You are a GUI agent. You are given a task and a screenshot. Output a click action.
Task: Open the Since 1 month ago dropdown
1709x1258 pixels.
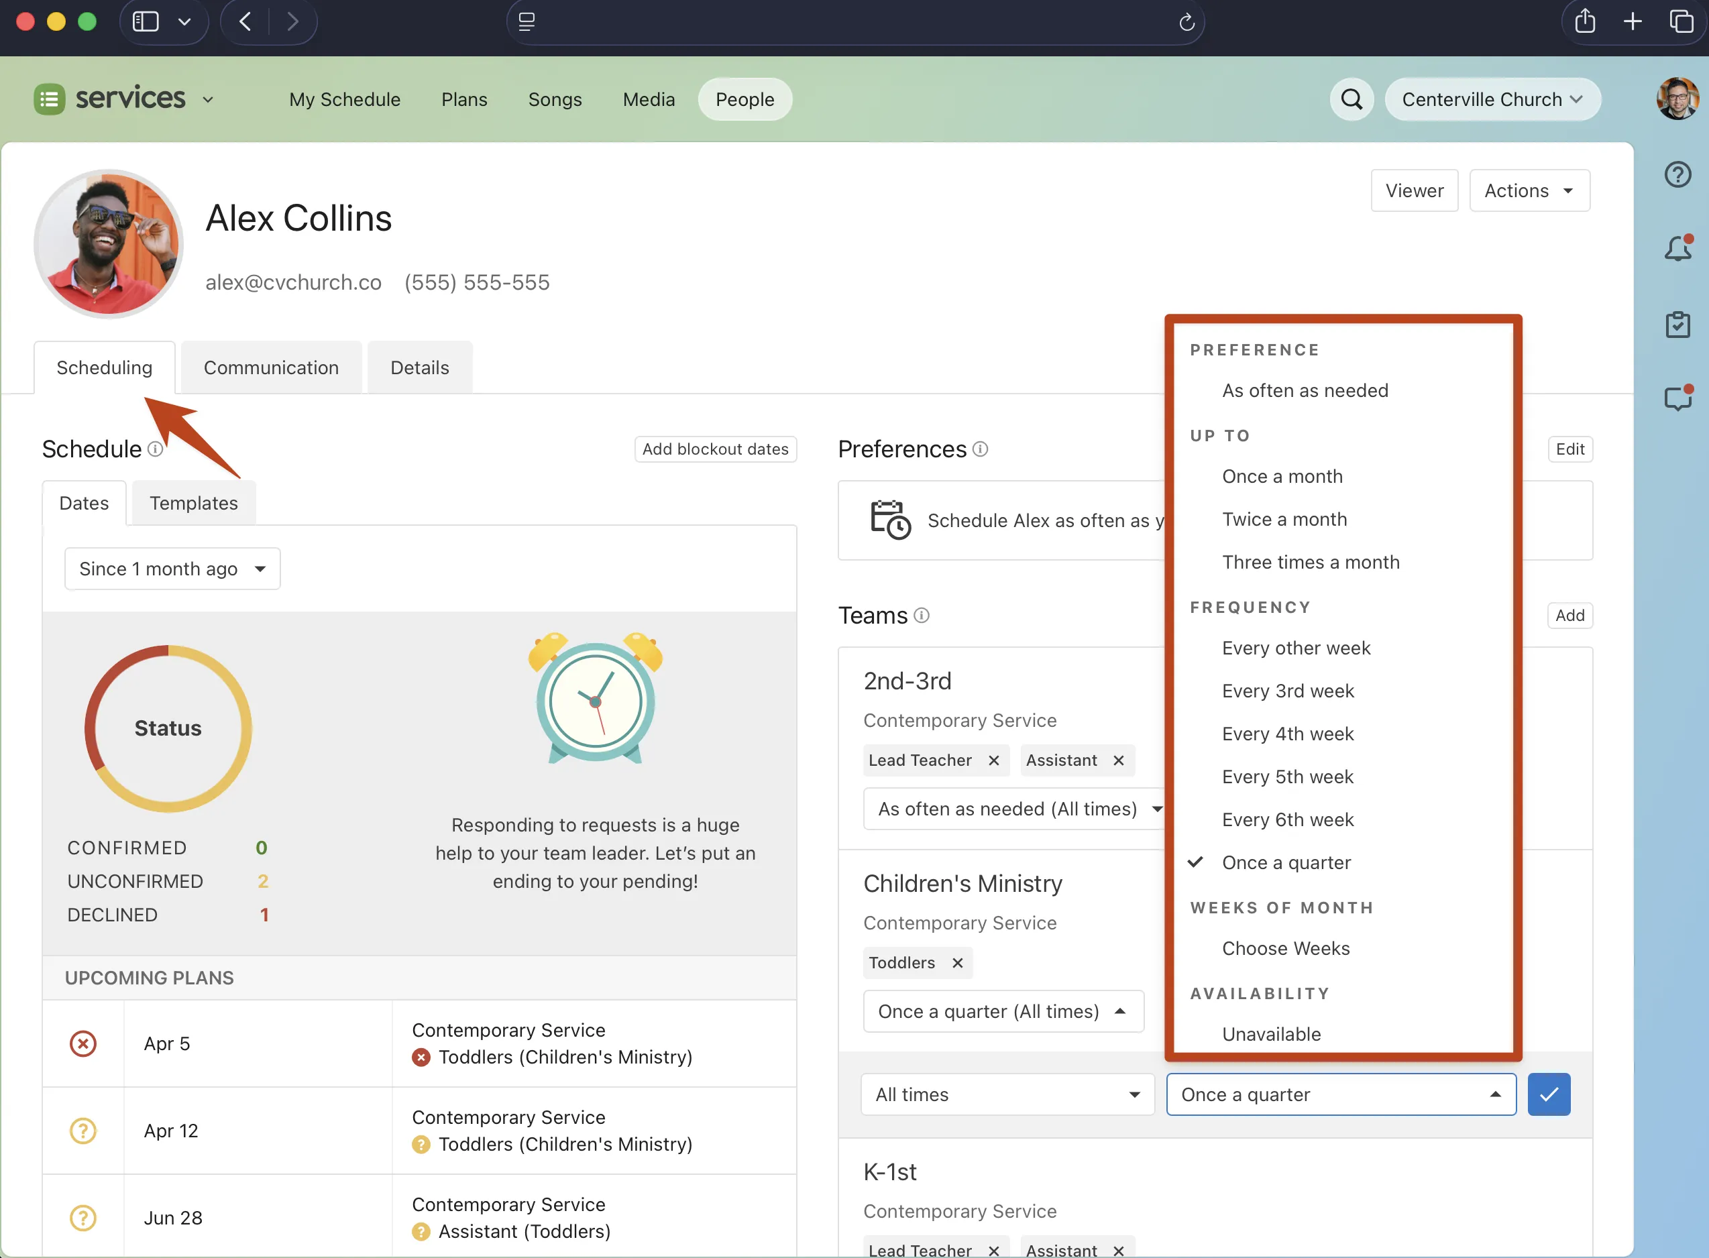[172, 569]
